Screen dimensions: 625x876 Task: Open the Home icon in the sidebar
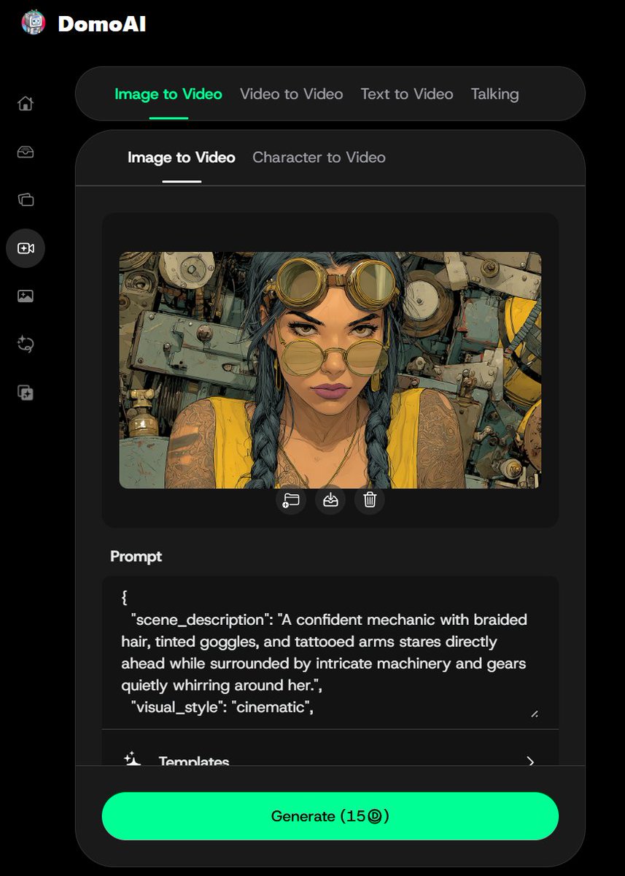tap(26, 103)
